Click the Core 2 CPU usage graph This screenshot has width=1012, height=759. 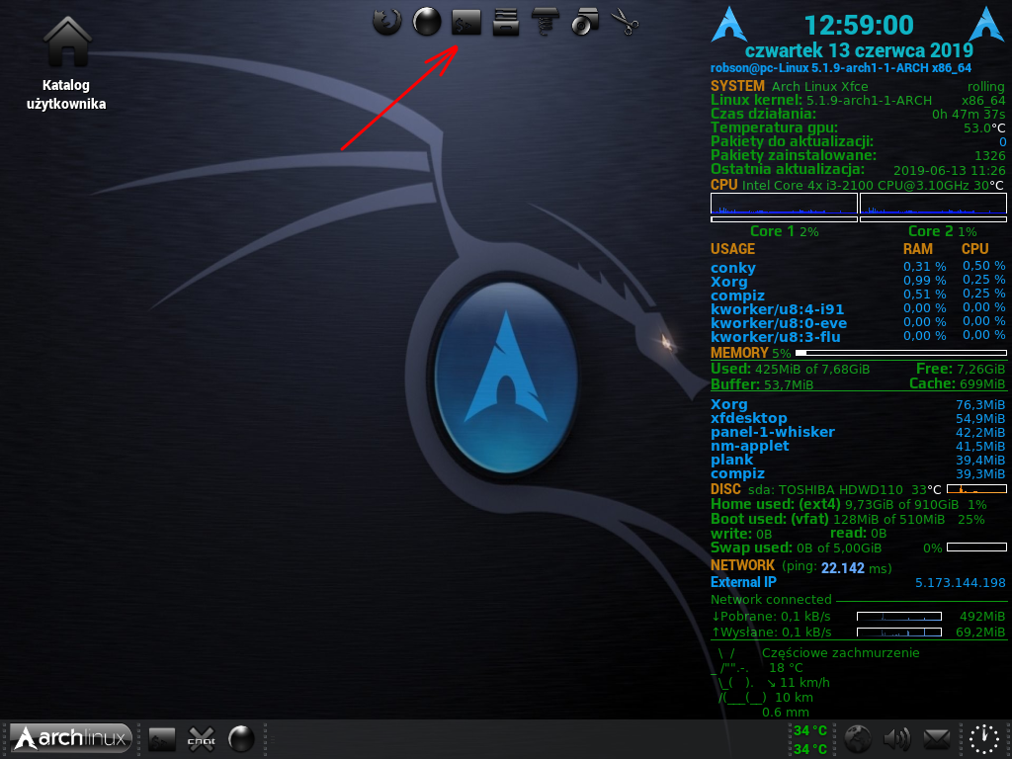point(933,204)
